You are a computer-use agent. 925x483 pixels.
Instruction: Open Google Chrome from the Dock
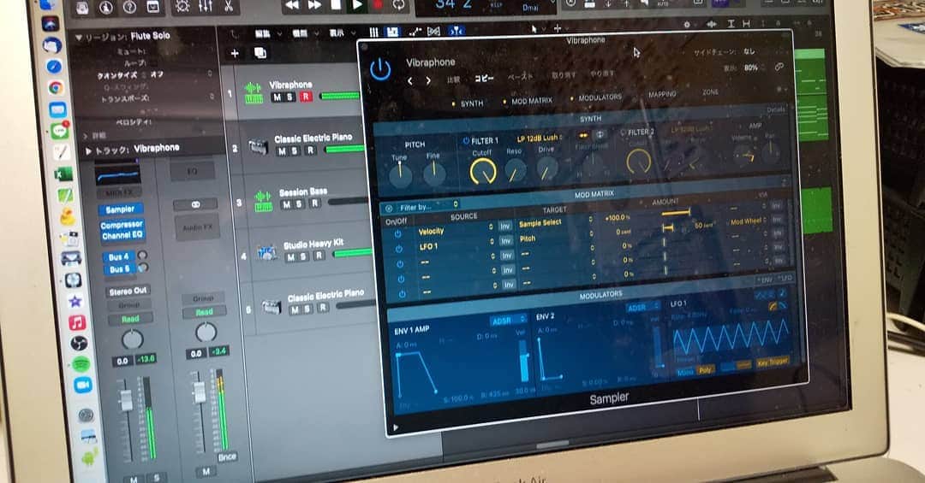(x=56, y=88)
